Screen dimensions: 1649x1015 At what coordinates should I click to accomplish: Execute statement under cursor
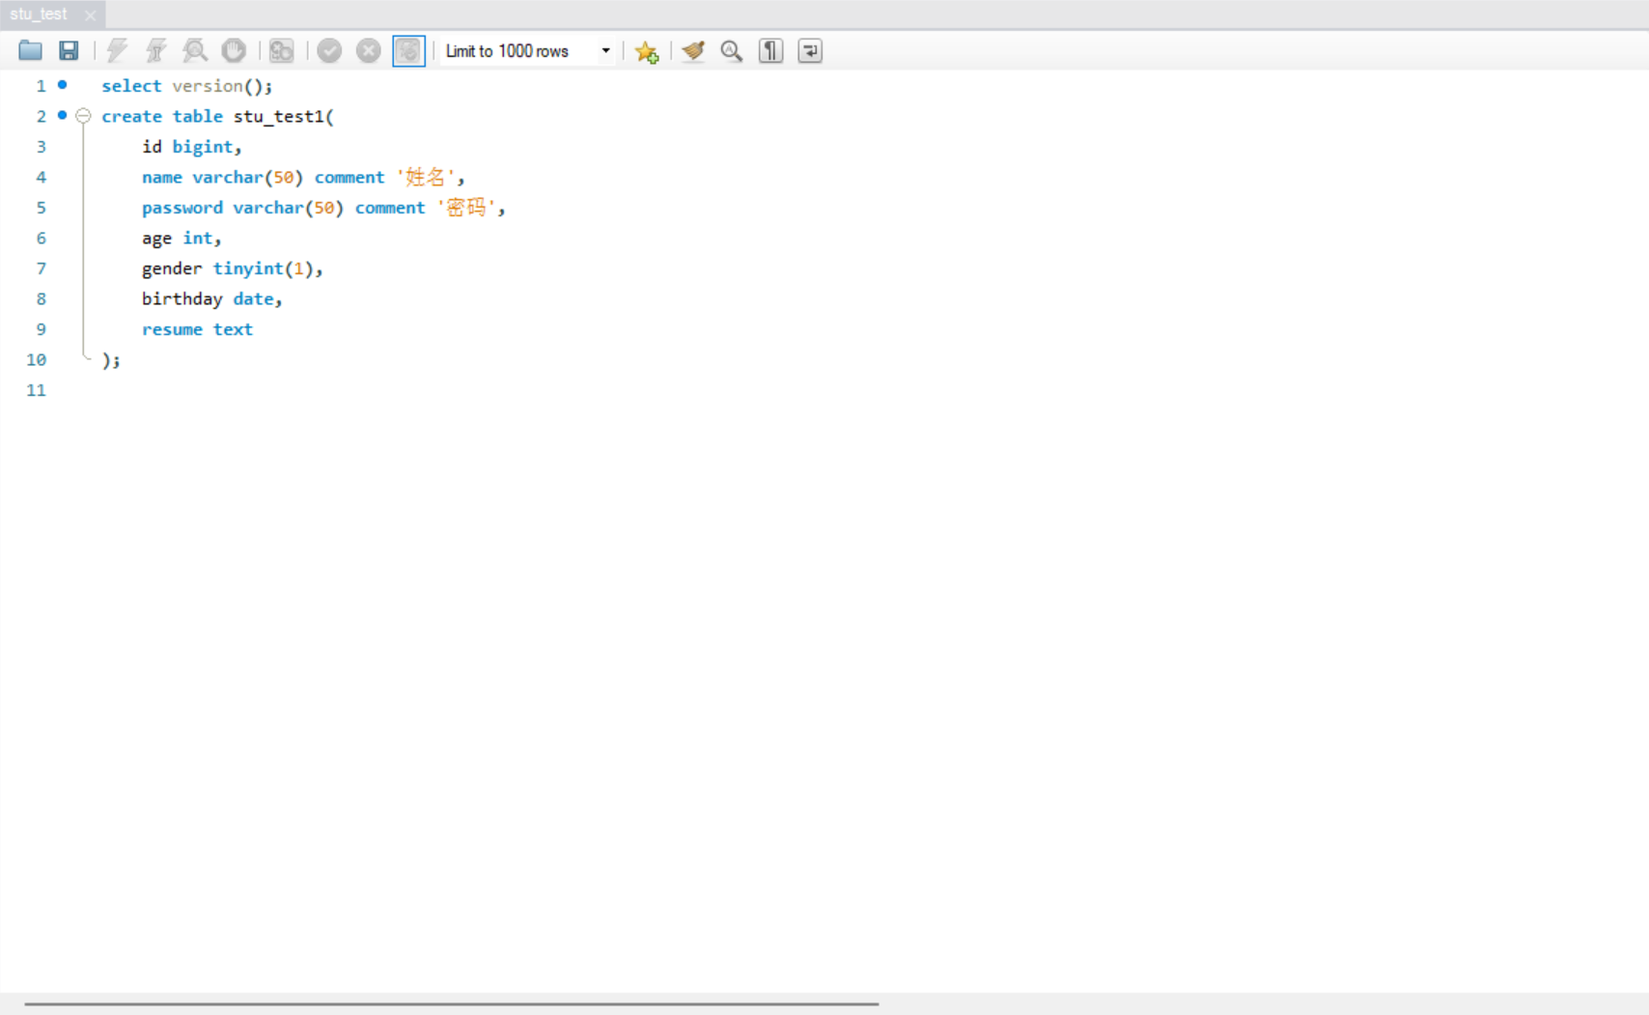click(x=155, y=50)
